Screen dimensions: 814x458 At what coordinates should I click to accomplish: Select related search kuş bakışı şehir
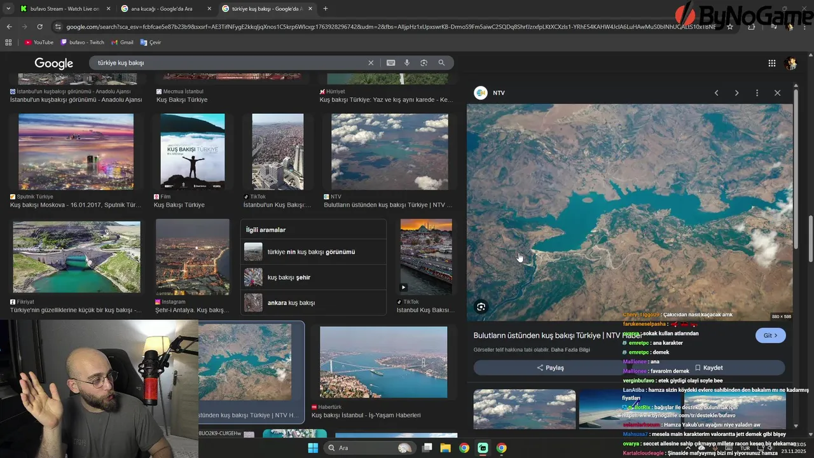[x=314, y=277]
